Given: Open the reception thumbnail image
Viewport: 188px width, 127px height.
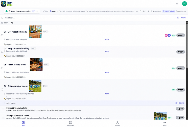Looking at the screenshot, I should coord(35,32).
